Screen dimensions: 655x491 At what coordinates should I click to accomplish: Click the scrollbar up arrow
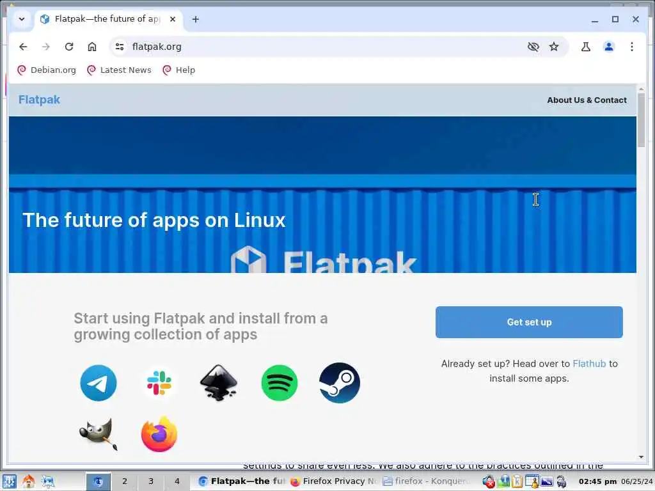tap(641, 89)
